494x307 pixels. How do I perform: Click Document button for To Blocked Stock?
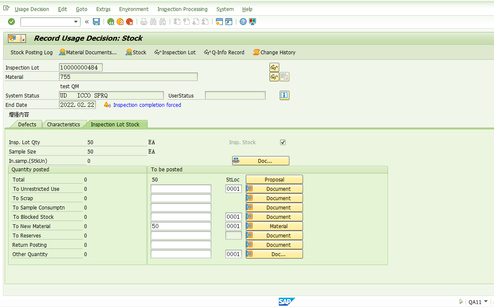(274, 217)
